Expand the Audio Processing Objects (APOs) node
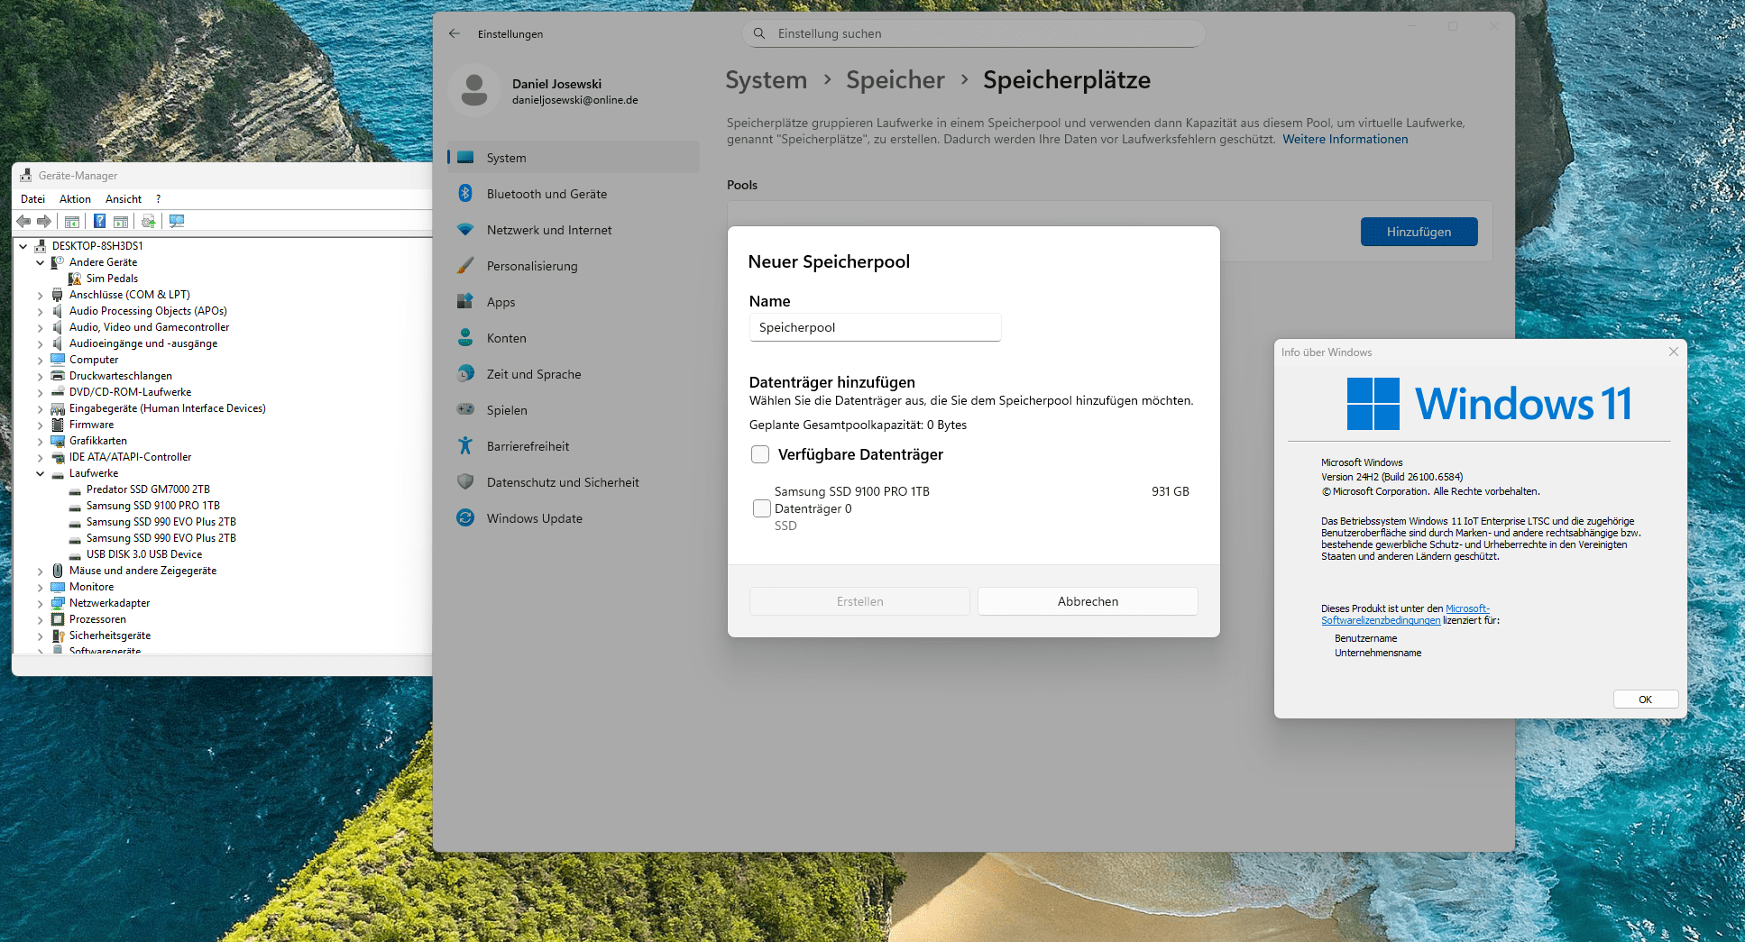This screenshot has width=1745, height=942. [41, 311]
